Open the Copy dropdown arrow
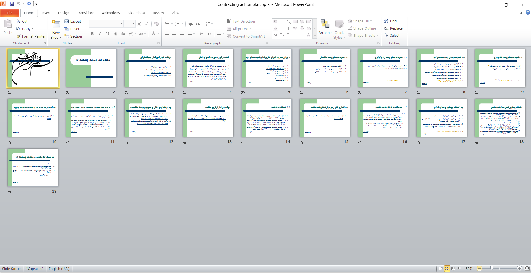 [x=33, y=29]
